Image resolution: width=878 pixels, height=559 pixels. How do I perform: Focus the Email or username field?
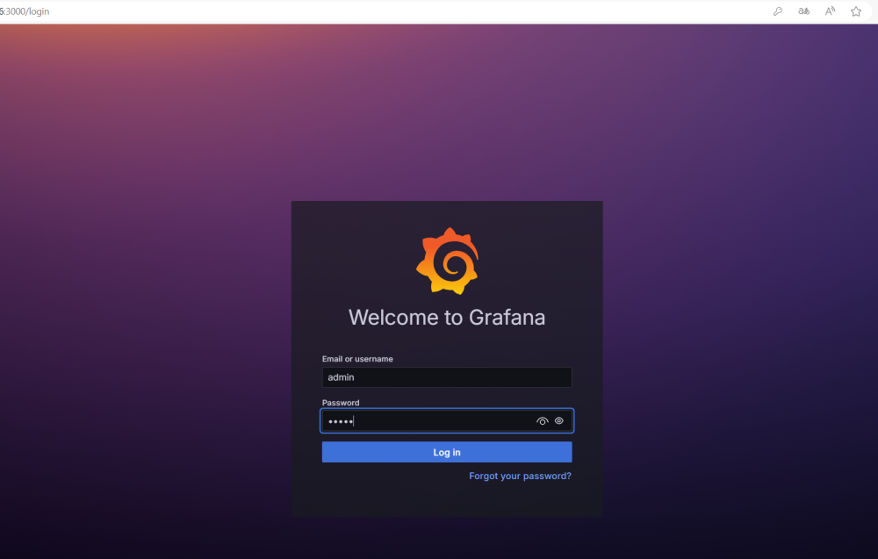coord(447,377)
